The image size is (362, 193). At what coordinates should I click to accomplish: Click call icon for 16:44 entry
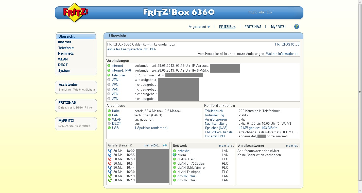[x=110, y=168]
